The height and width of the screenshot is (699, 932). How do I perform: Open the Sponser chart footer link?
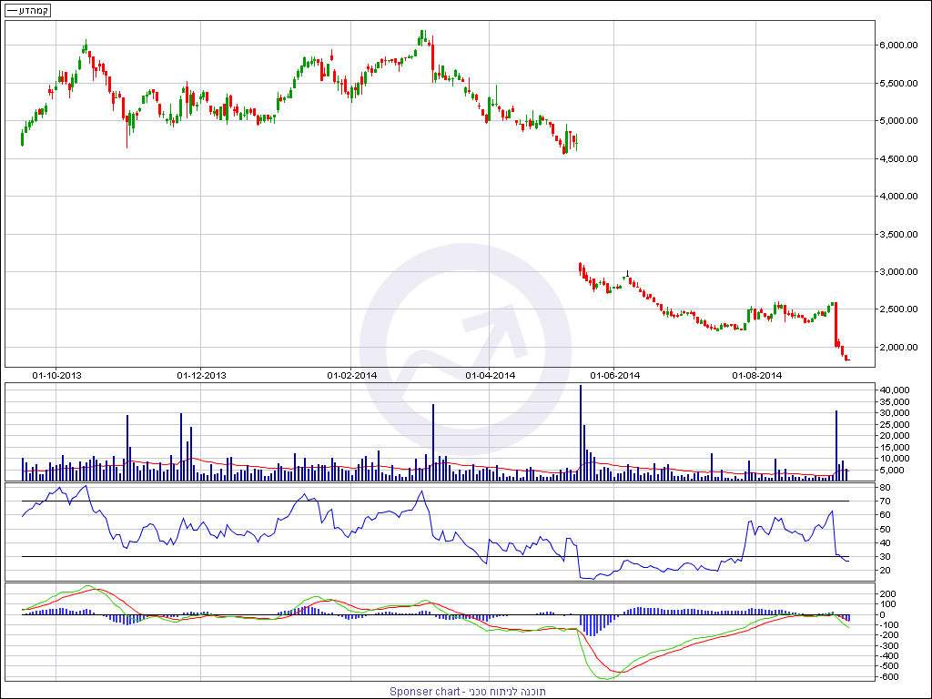468,692
